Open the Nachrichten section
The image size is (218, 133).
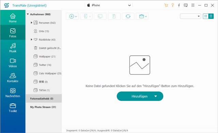13,93
